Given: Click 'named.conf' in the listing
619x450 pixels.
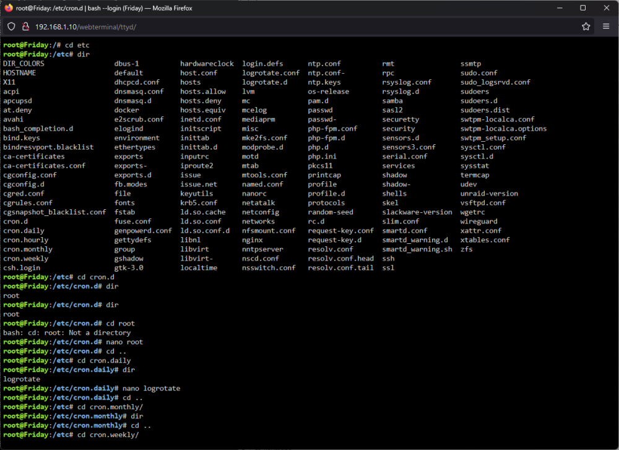Looking at the screenshot, I should (262, 184).
